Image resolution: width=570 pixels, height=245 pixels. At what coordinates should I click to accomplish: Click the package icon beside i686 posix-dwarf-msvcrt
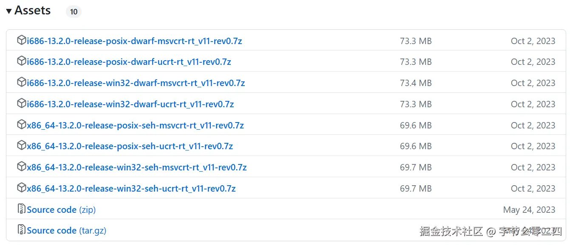[x=21, y=41]
